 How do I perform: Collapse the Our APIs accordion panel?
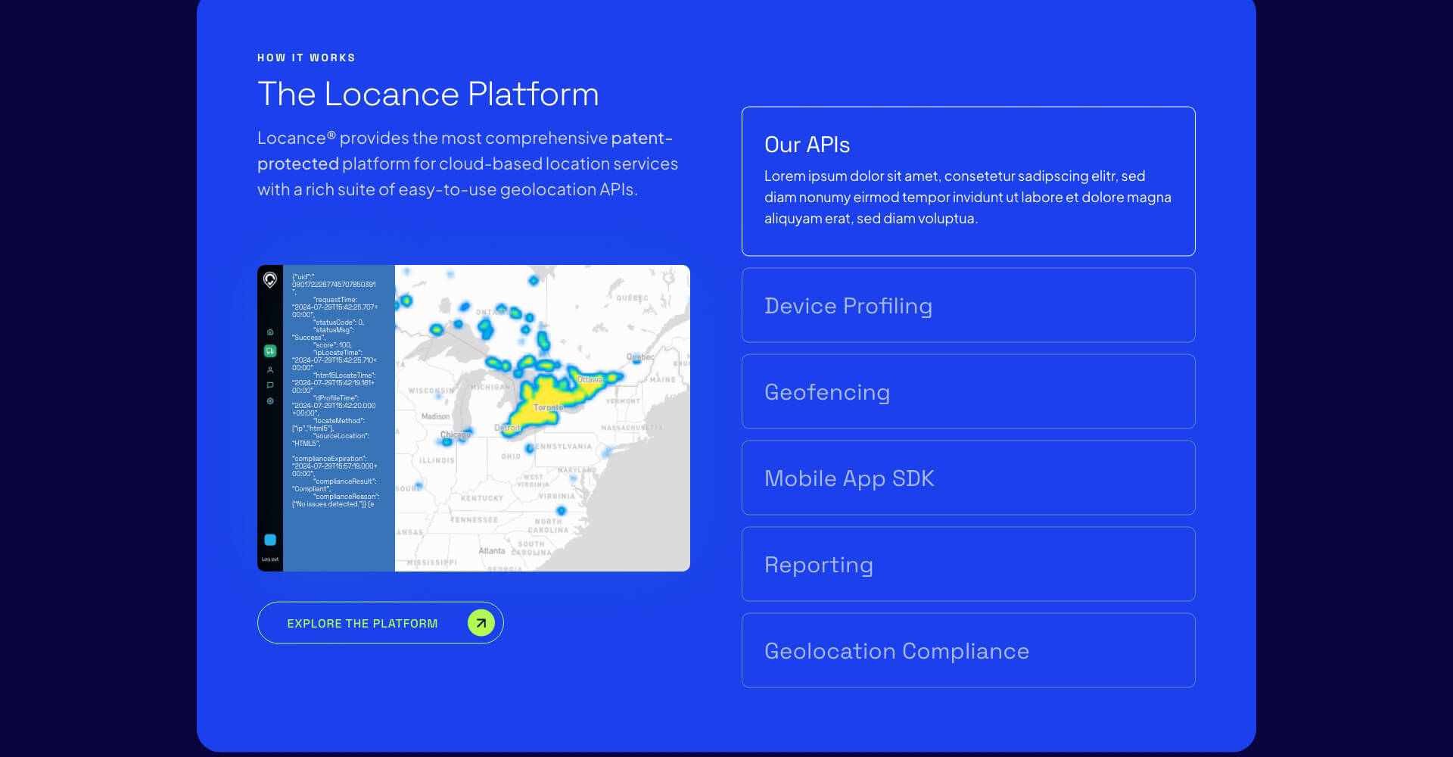968,181
